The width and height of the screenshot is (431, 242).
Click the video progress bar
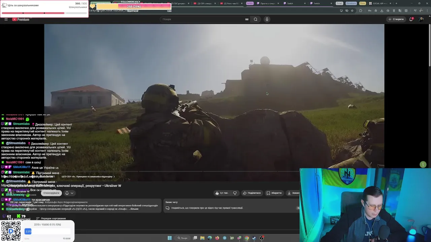pos(172,171)
